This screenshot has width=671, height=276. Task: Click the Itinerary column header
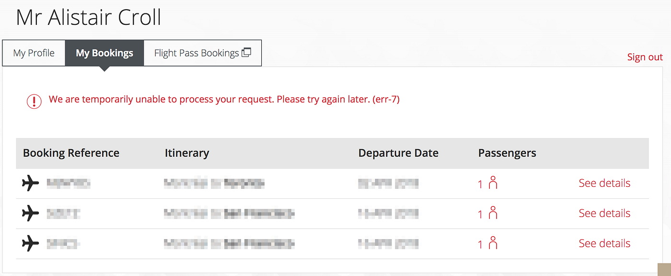[187, 153]
